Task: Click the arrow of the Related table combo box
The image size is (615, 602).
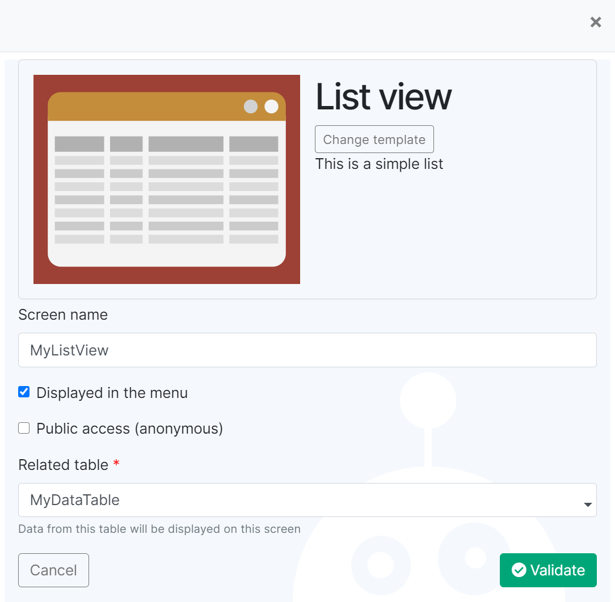Action: [x=587, y=504]
